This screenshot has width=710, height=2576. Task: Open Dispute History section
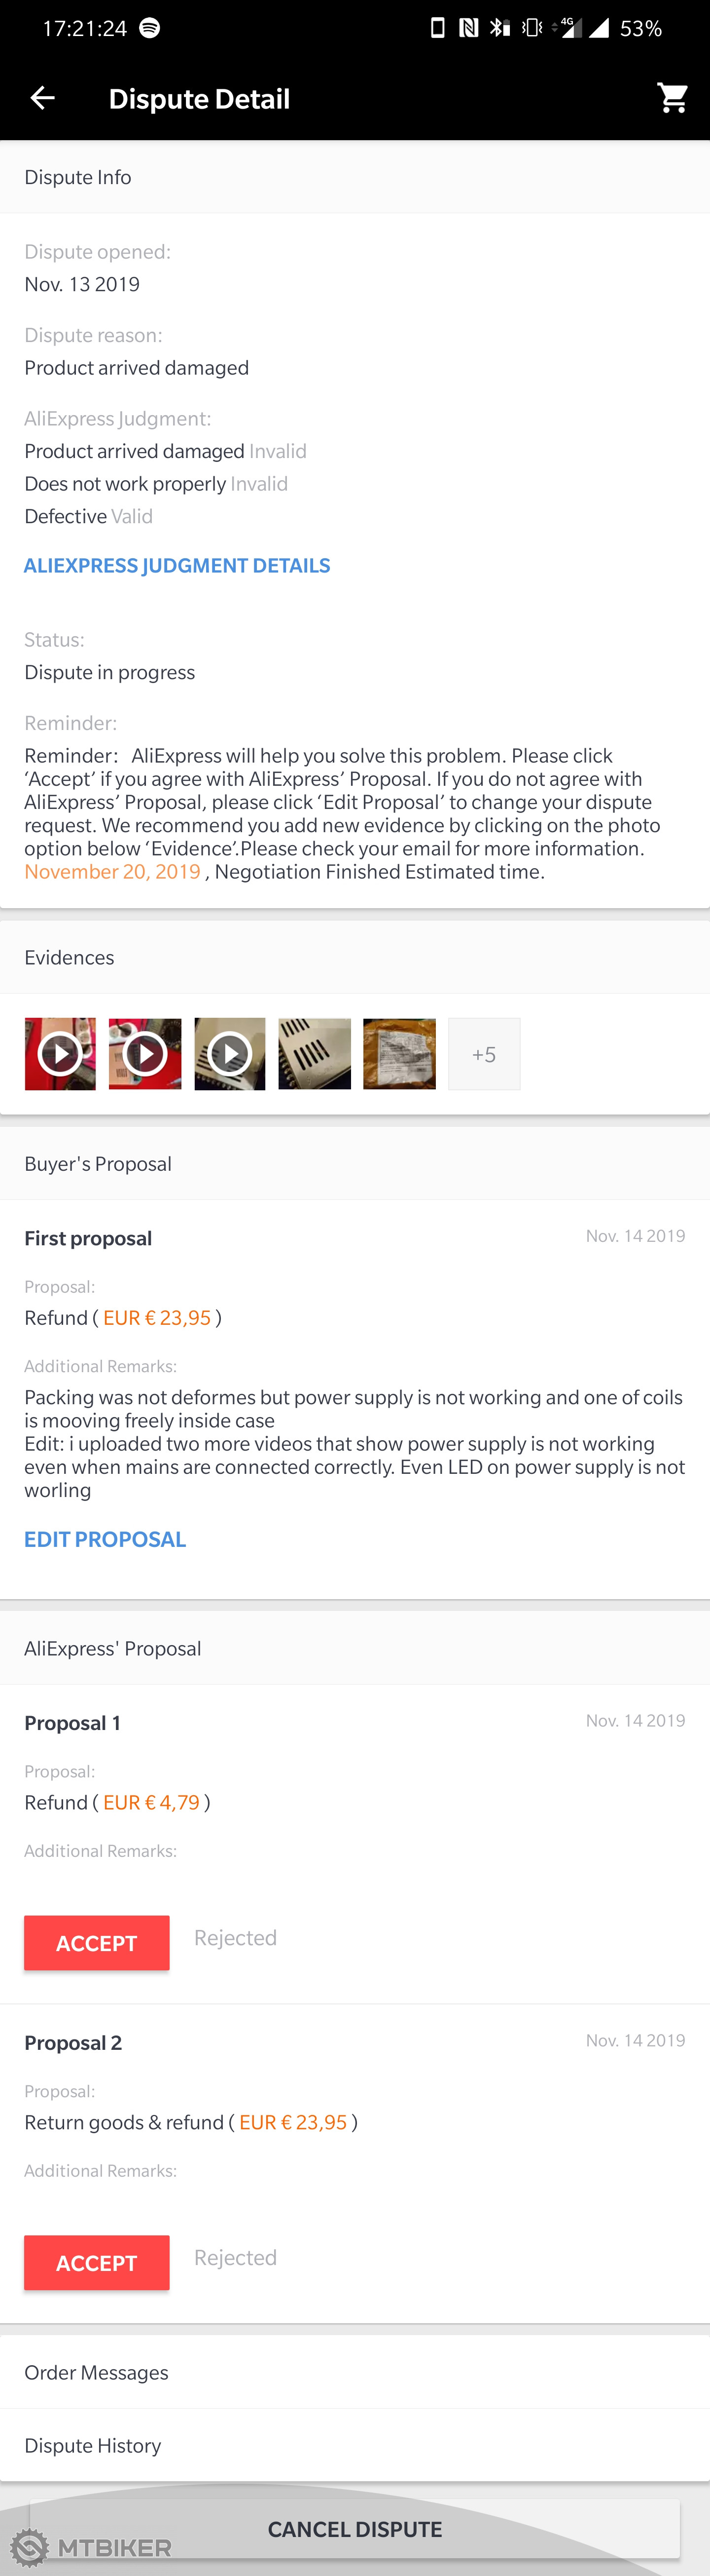93,2445
